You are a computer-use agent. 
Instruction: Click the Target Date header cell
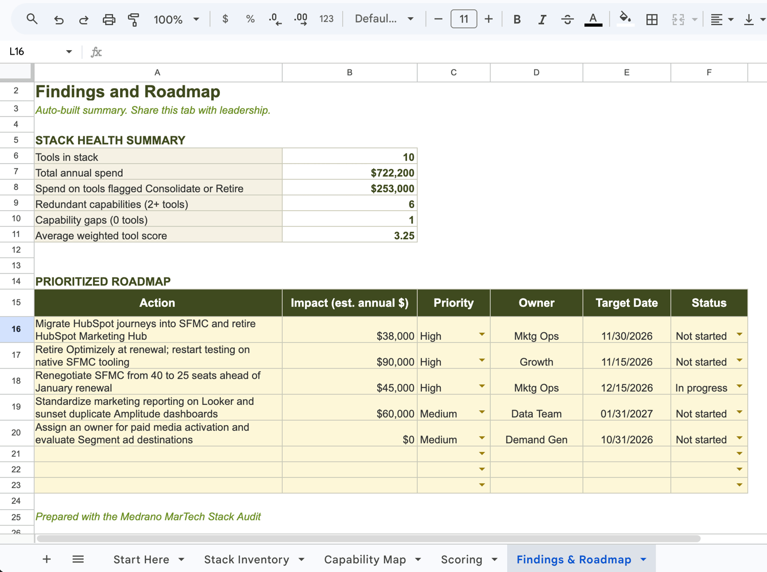pyautogui.click(x=627, y=303)
